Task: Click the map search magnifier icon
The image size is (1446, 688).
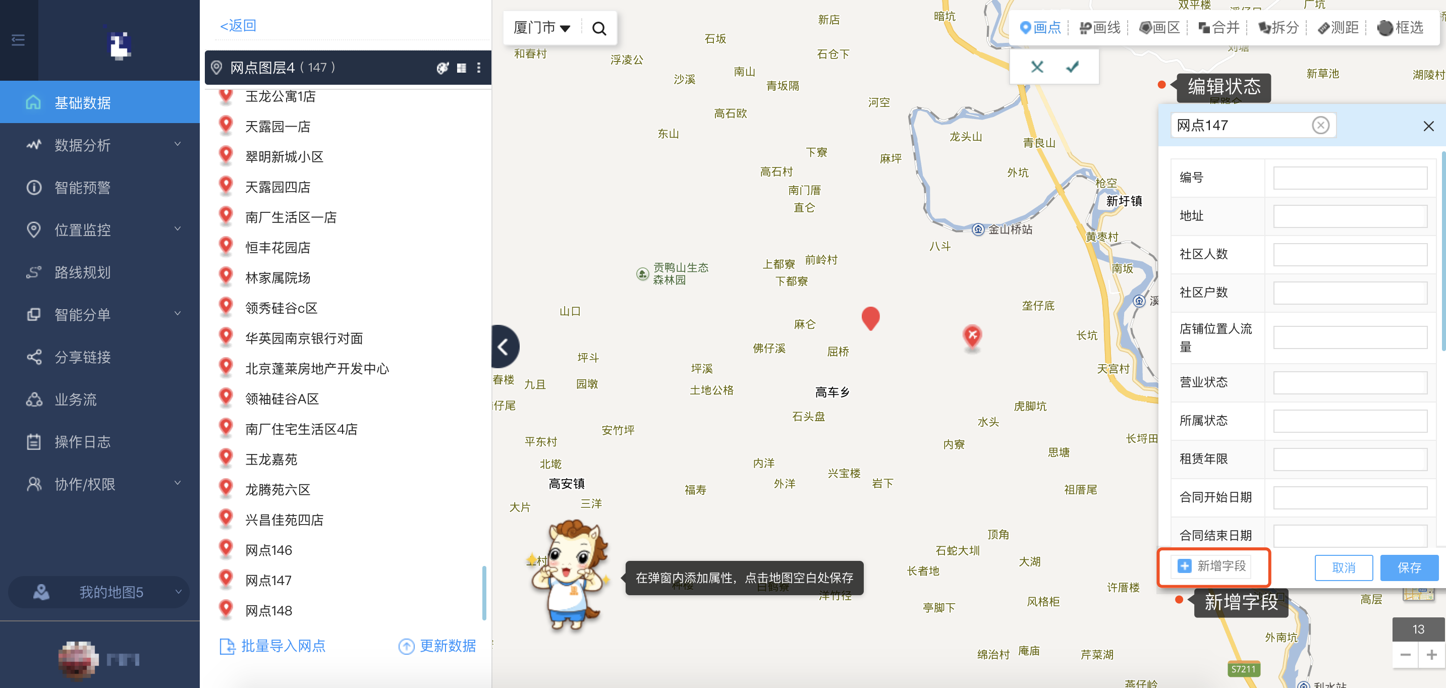Action: [599, 28]
